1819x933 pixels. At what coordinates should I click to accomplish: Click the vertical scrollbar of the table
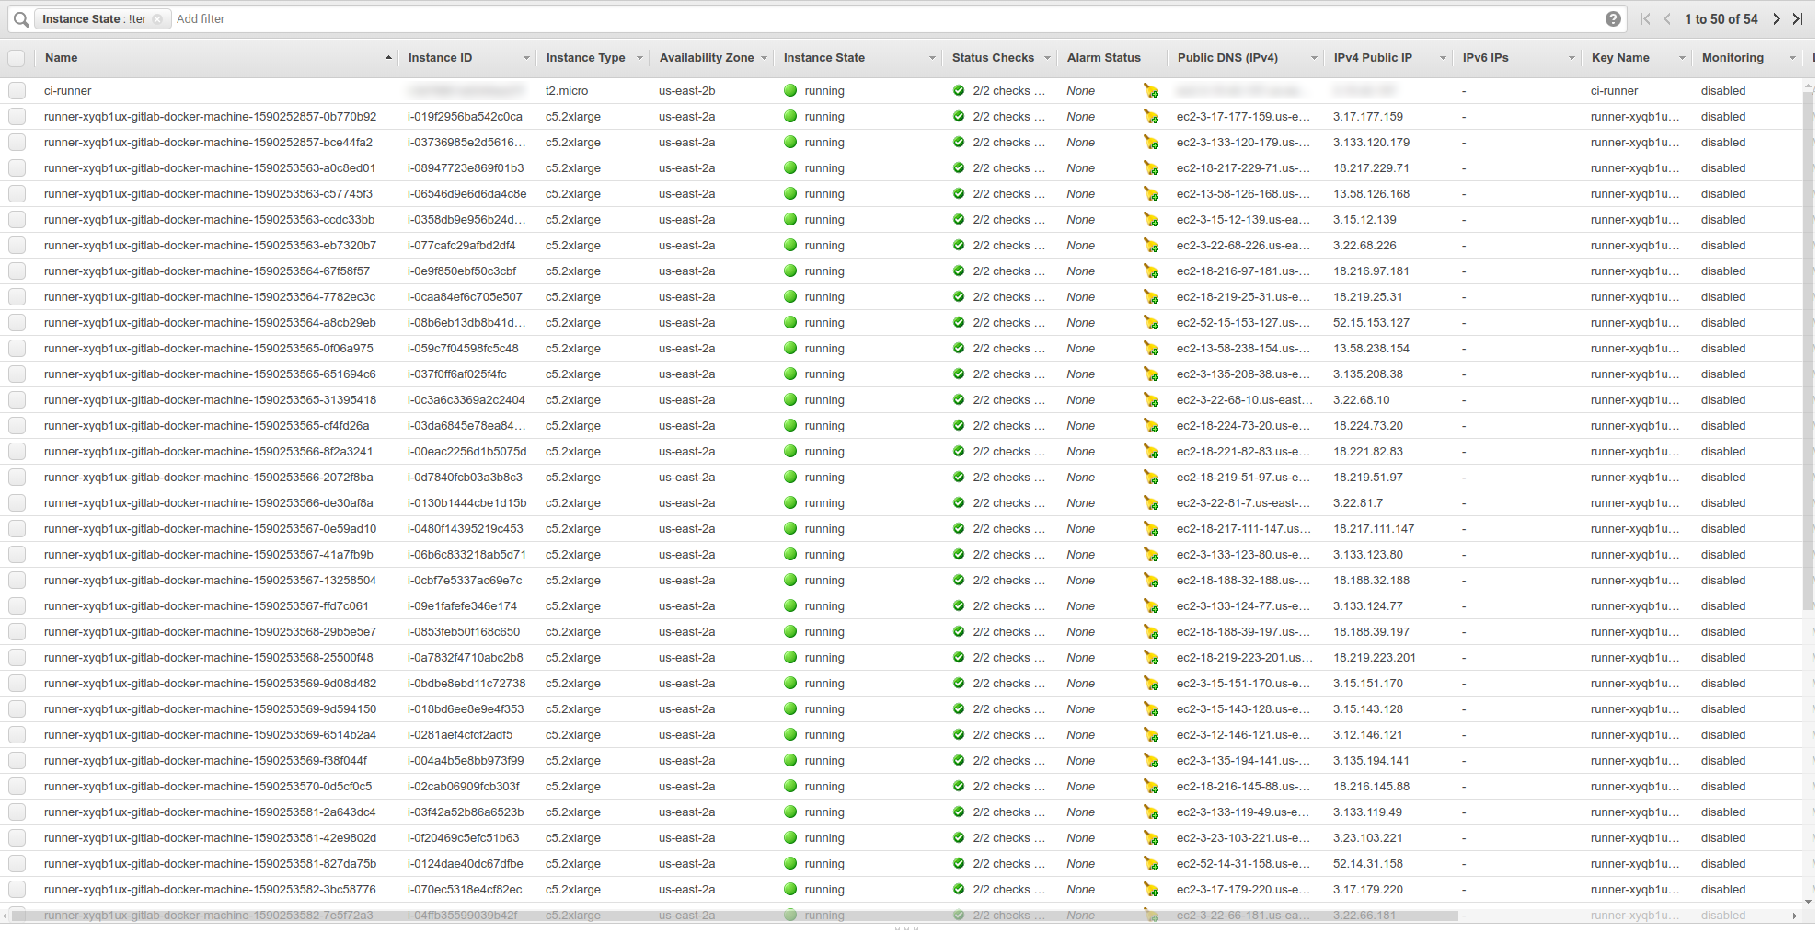click(x=1807, y=350)
